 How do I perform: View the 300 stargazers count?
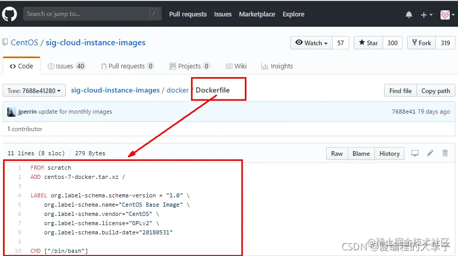(392, 43)
